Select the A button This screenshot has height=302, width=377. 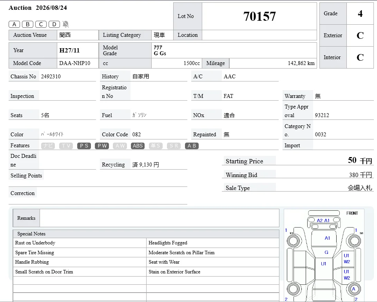14,24
